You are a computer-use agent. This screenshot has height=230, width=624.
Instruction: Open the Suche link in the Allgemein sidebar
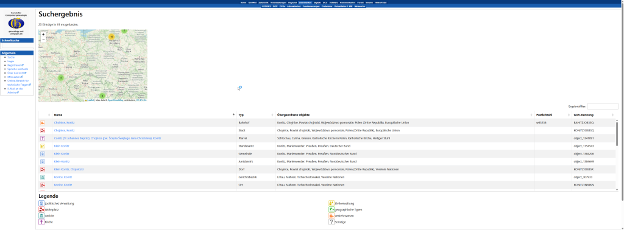point(11,57)
